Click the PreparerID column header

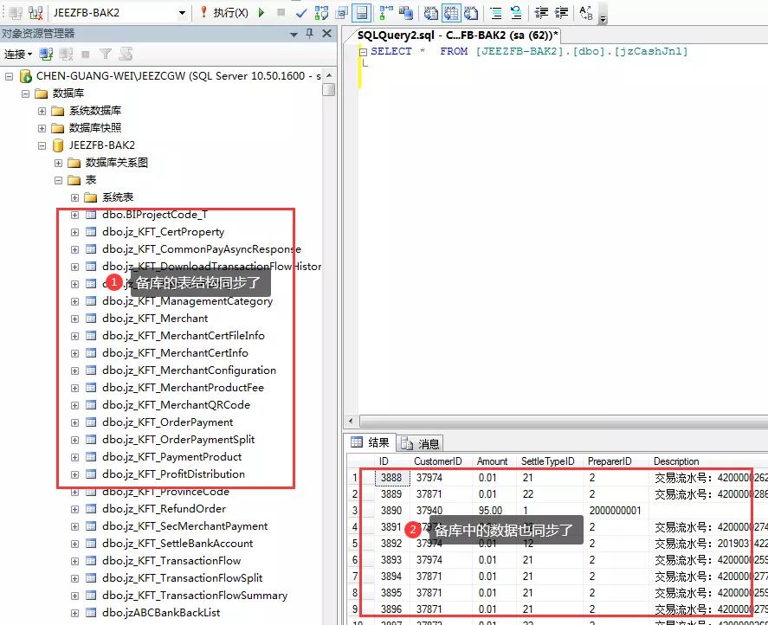pyautogui.click(x=610, y=461)
